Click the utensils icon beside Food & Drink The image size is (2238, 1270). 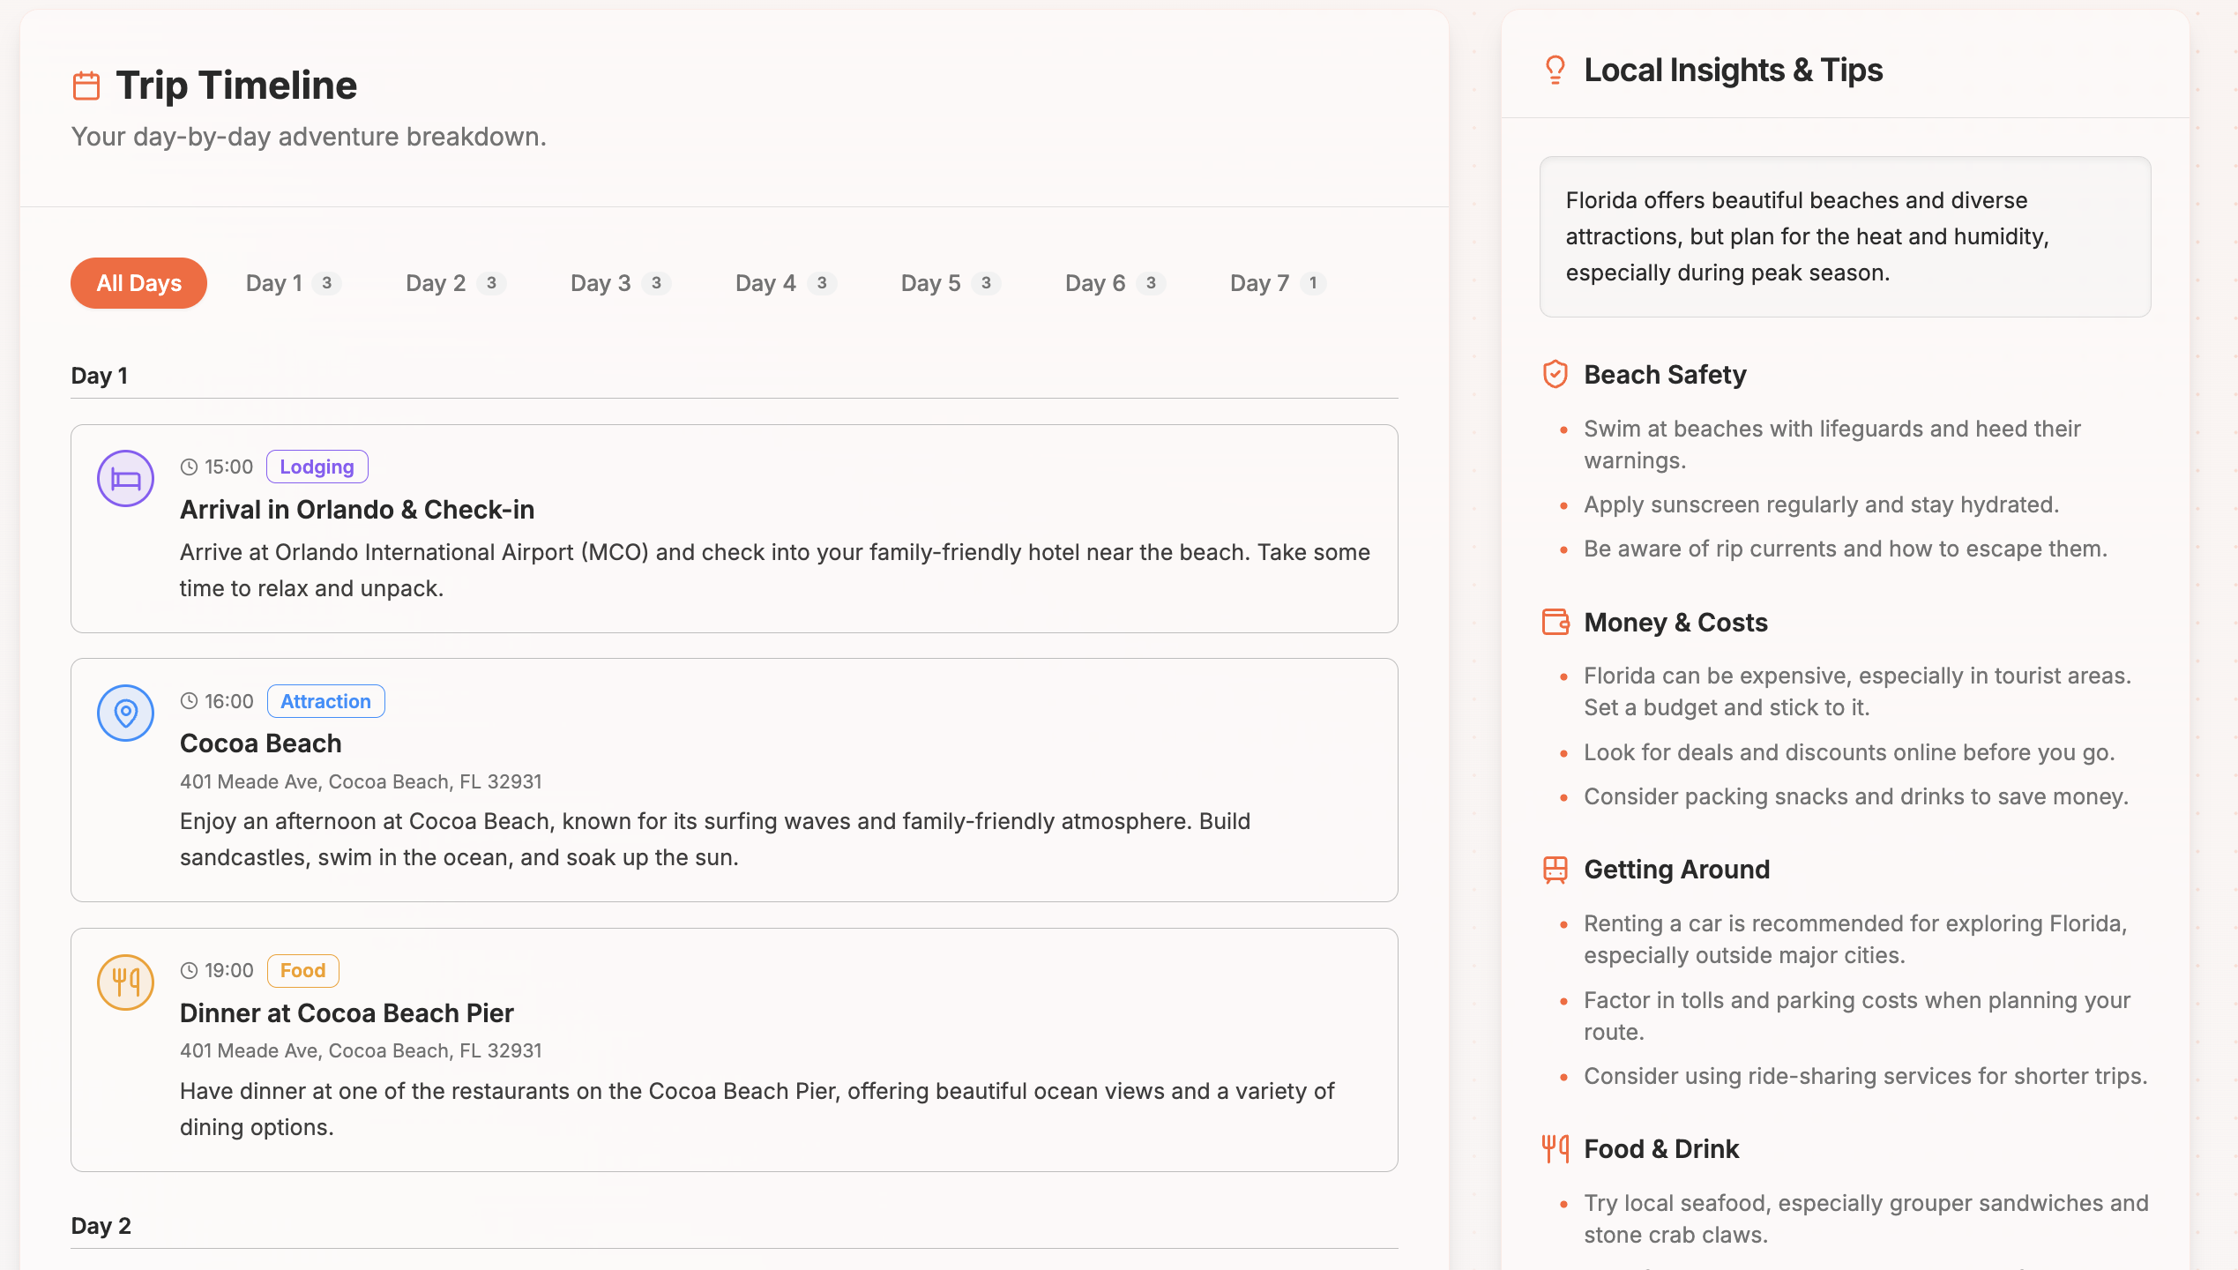click(x=1555, y=1148)
